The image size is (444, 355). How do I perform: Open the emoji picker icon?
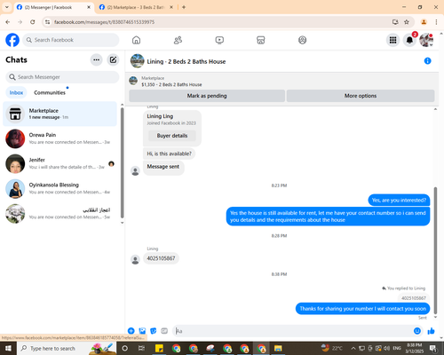417,331
